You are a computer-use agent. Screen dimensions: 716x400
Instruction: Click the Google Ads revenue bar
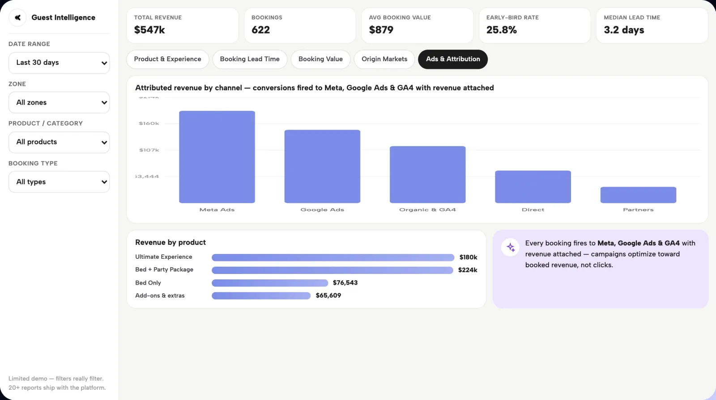(x=322, y=166)
